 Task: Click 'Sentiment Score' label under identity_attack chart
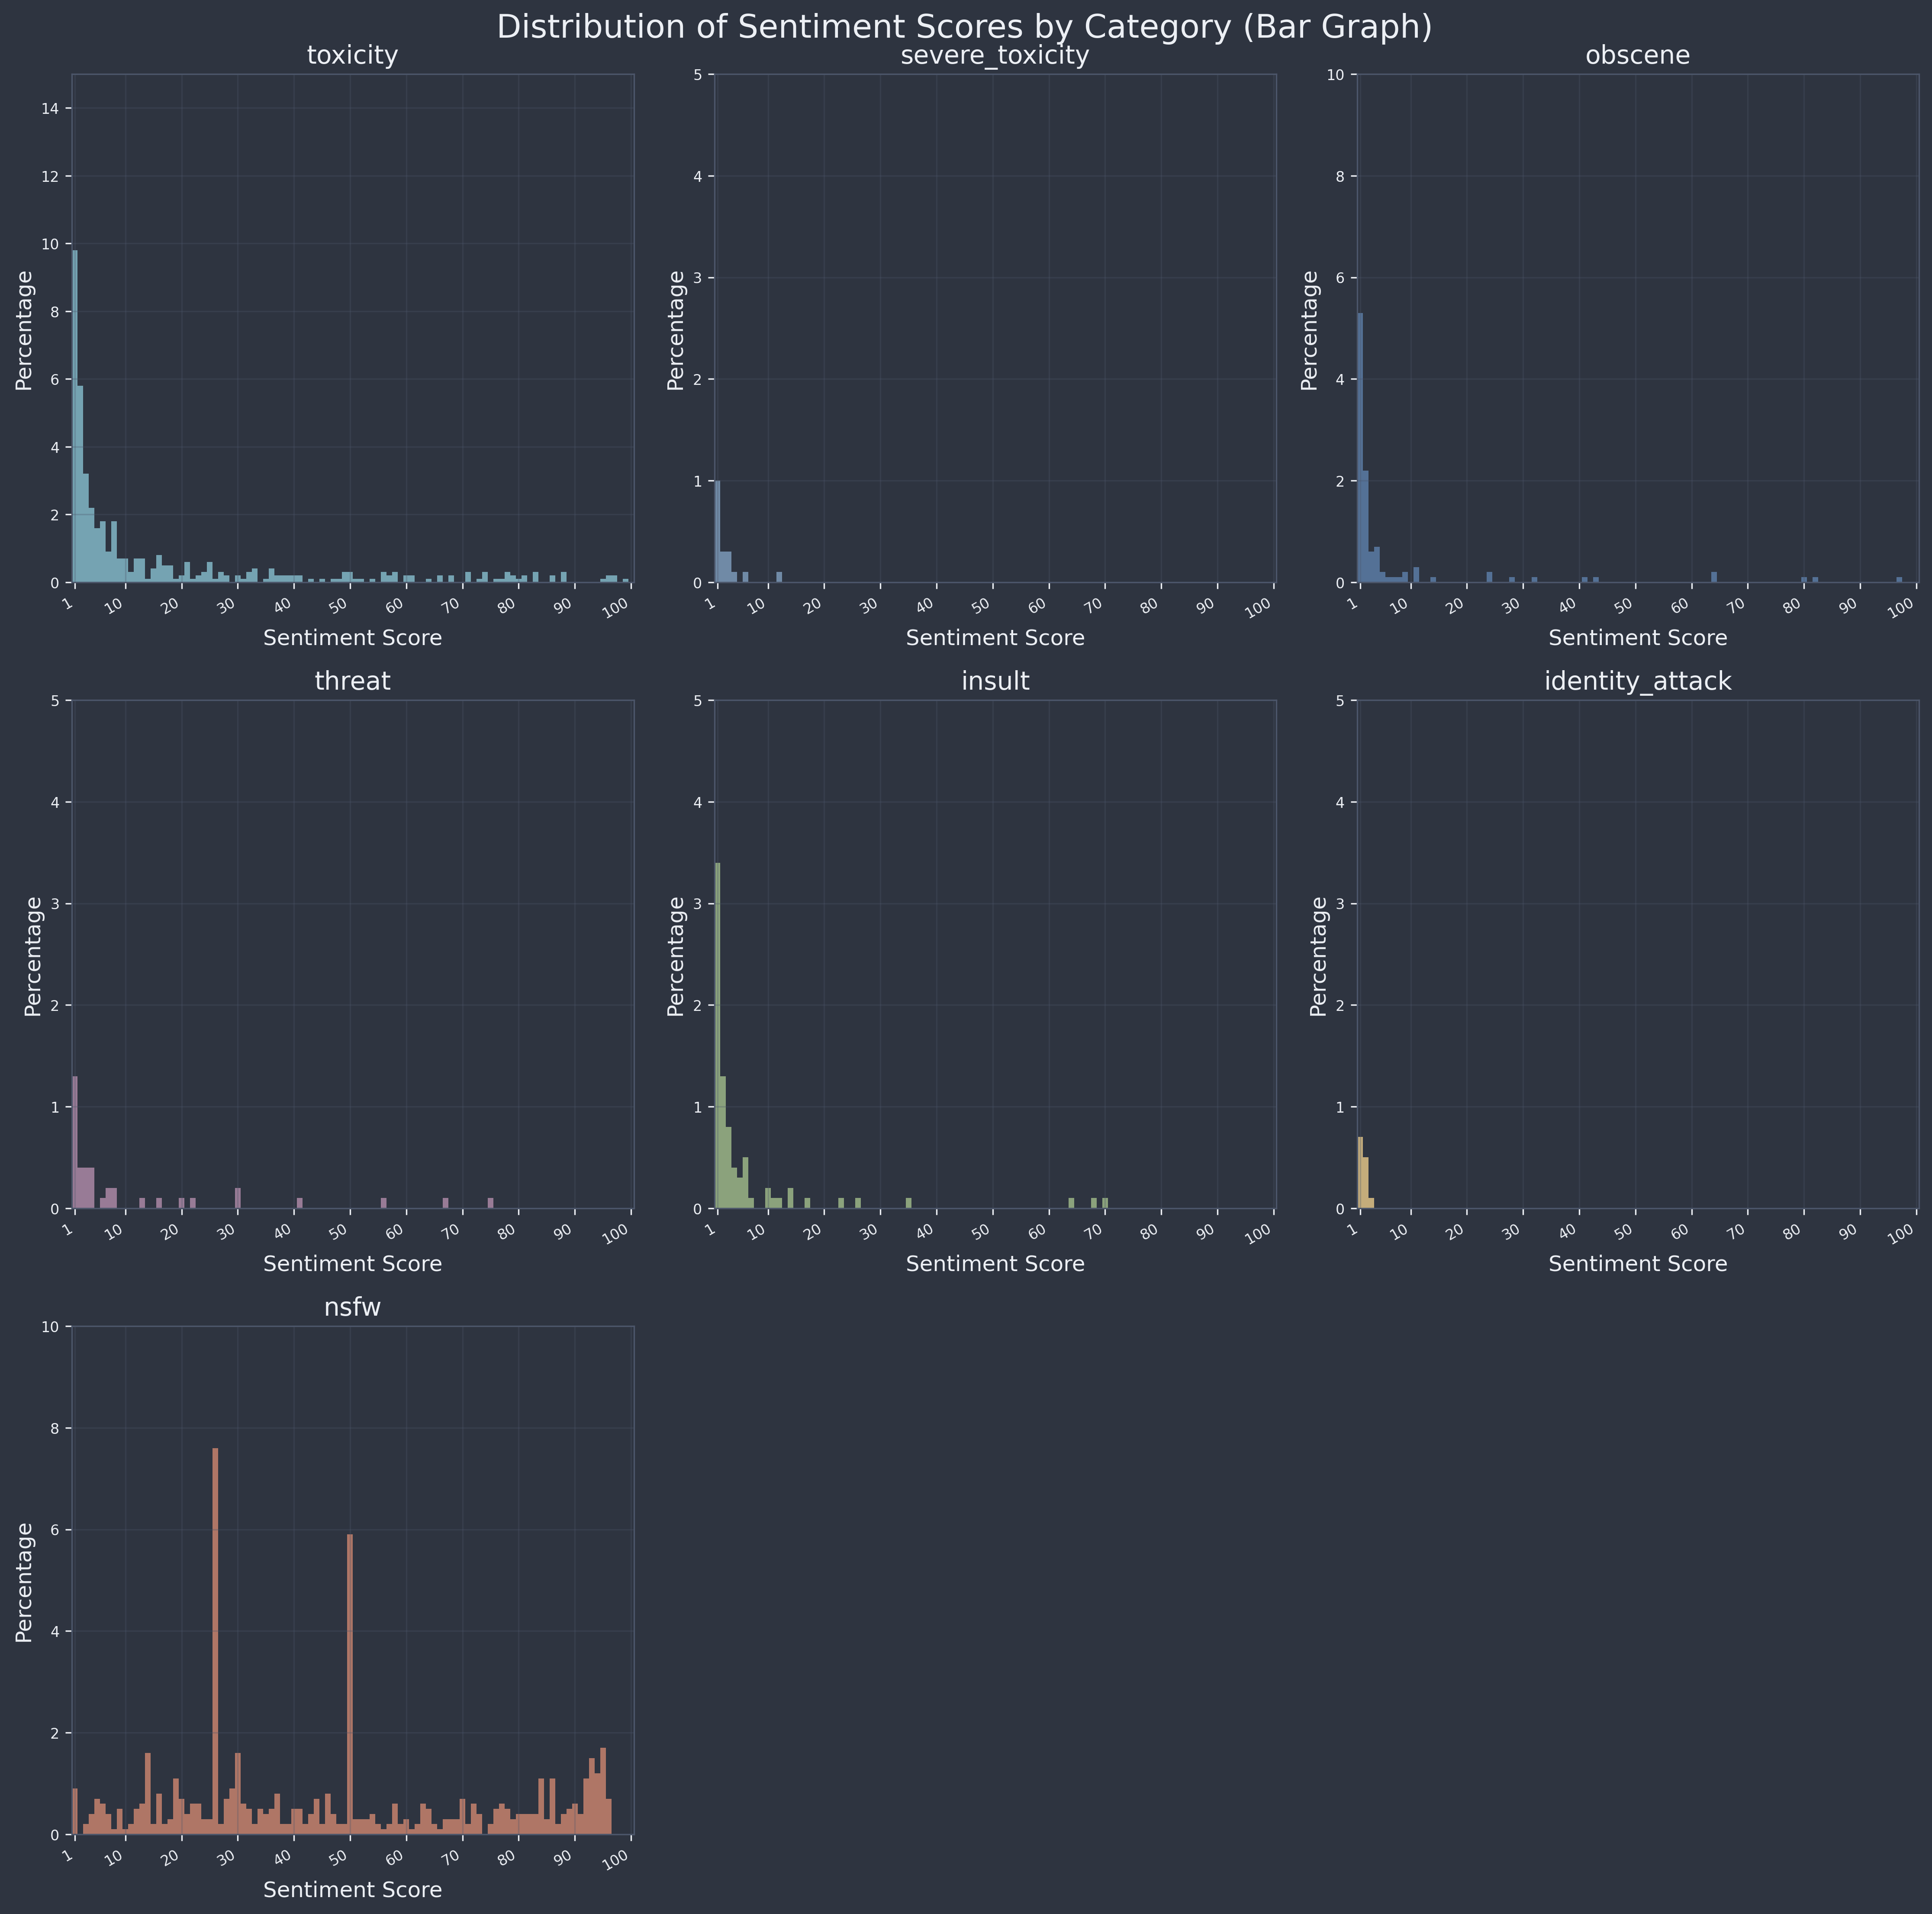click(1638, 1264)
